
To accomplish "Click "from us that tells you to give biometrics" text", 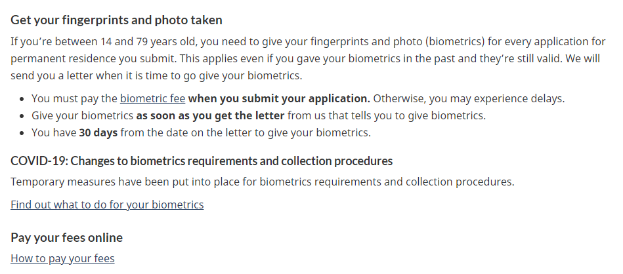I will tap(386, 116).
